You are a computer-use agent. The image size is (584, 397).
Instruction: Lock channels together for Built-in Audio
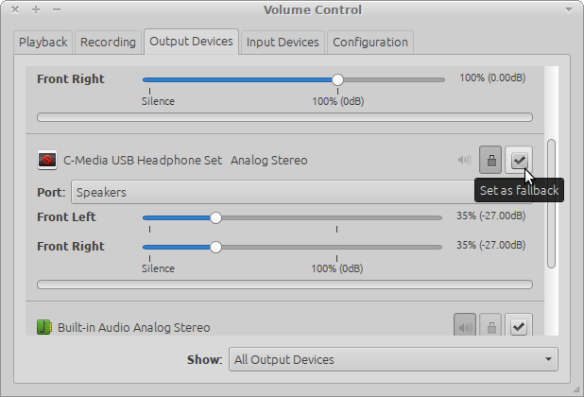coord(490,327)
